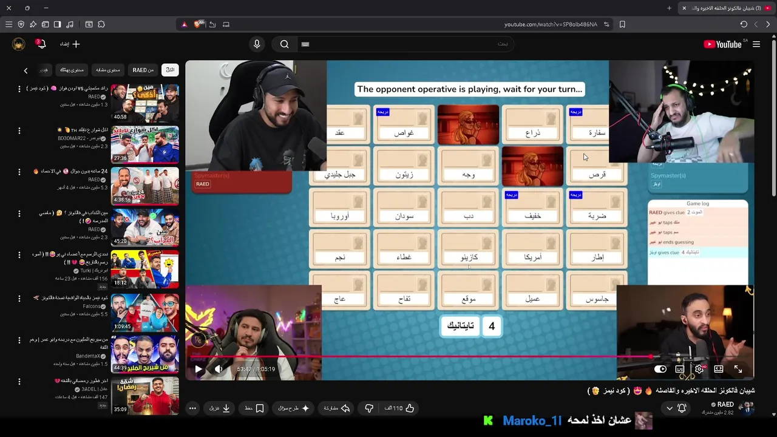Open YouTube notifications bell with 3 badge
777x437 pixels.
coord(40,44)
